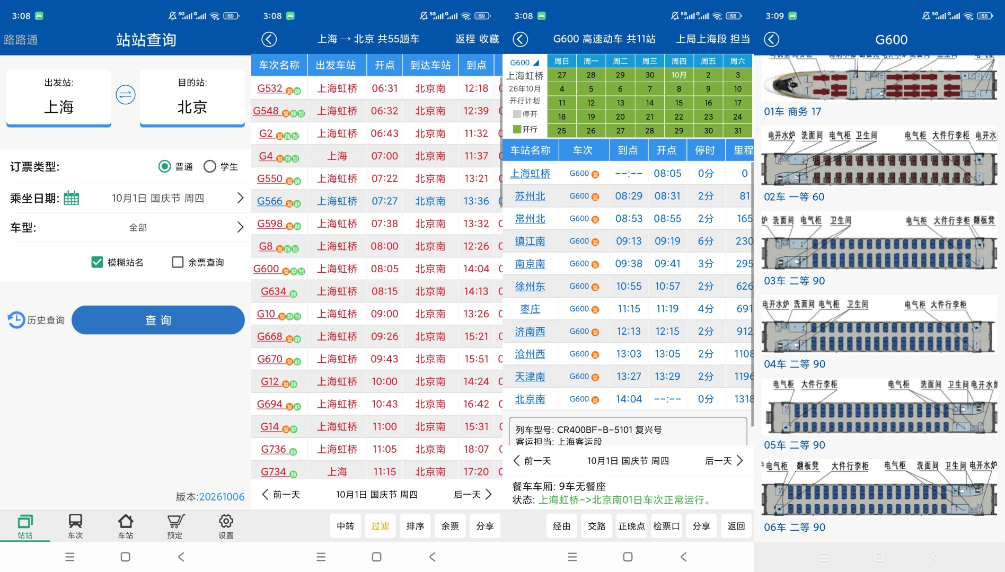1005x572 pixels.
Task: Select the 站站 bottom tab
Action: 25,526
